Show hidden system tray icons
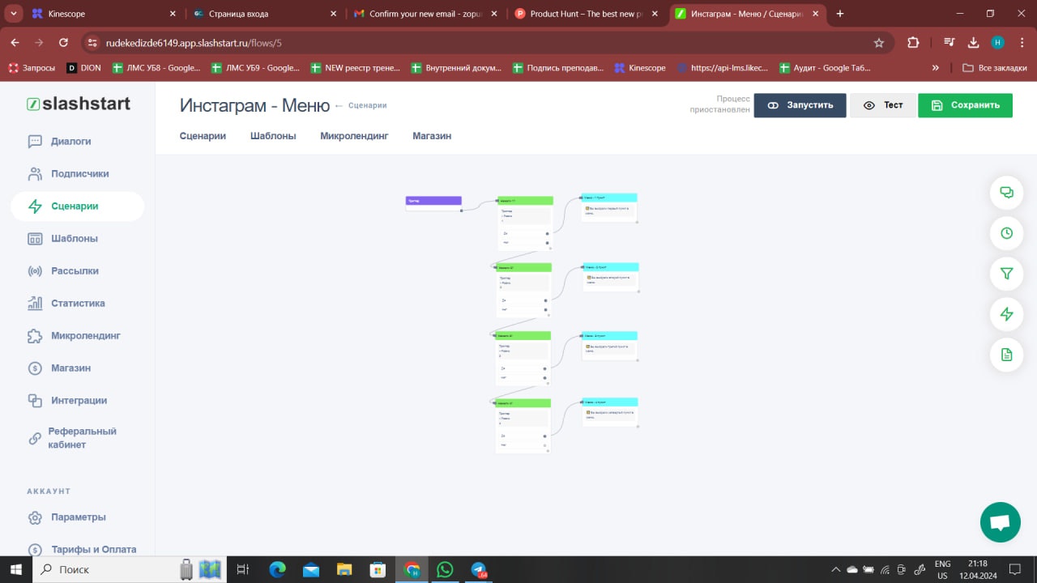The width and height of the screenshot is (1037, 583). (836, 569)
